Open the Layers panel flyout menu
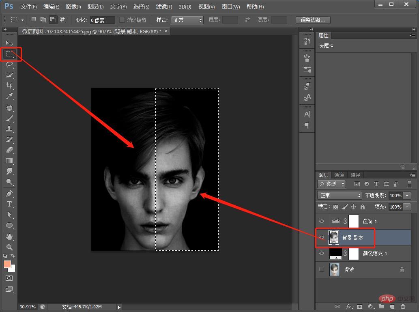Image resolution: width=419 pixels, height=312 pixels. tap(413, 175)
